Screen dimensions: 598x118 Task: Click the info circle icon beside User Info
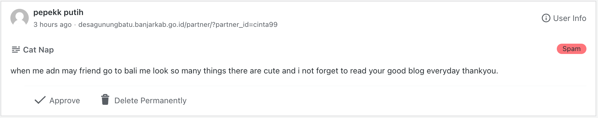point(546,18)
